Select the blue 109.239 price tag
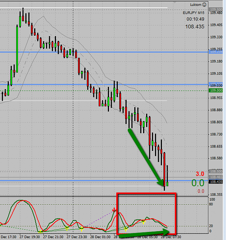The width and height of the screenshot is (226, 240). click(x=216, y=52)
